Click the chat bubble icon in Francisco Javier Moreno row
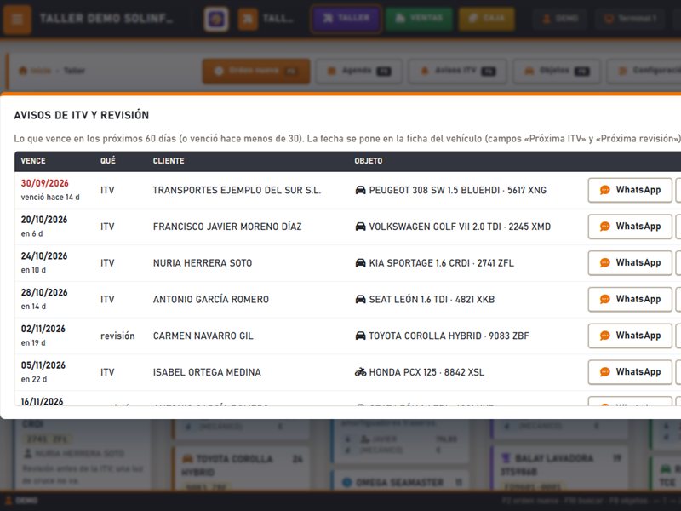This screenshot has width=681, height=511. tap(604, 227)
